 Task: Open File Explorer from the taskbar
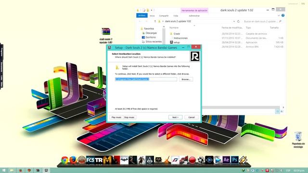12,170
